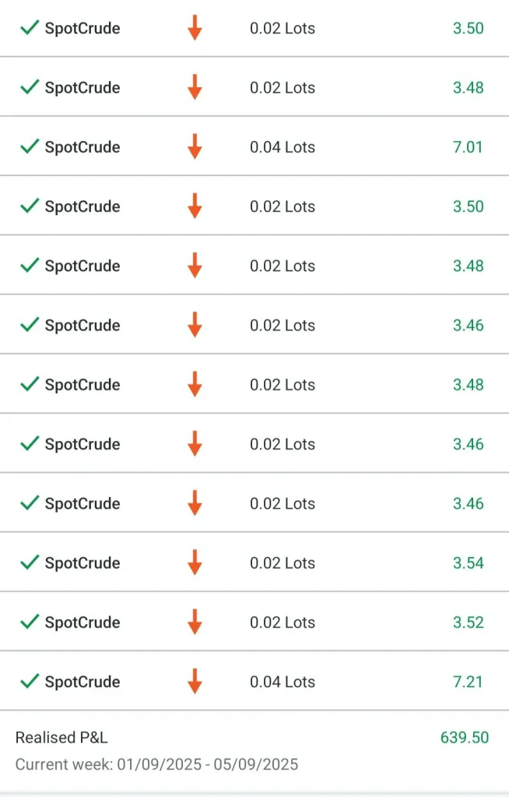Click the green checkmark on the 7.01 profit trade

point(30,146)
